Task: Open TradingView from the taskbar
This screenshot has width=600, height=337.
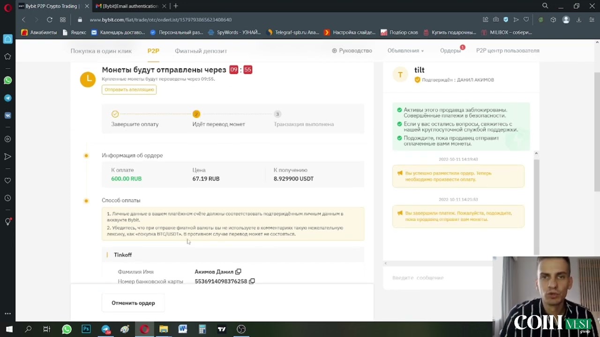Action: click(x=222, y=329)
